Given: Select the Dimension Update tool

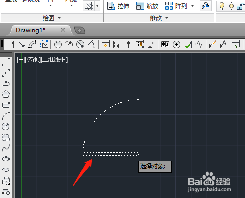Looking at the screenshot, I should pos(236,44).
